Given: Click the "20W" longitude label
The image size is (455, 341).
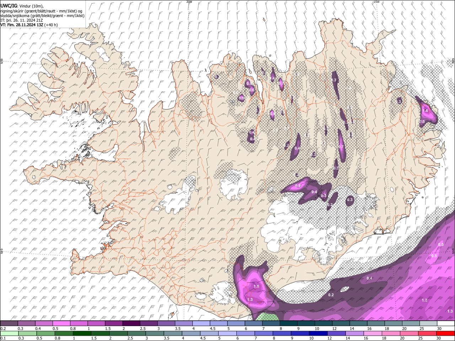Looking at the screenshot, I should click(189, 2).
